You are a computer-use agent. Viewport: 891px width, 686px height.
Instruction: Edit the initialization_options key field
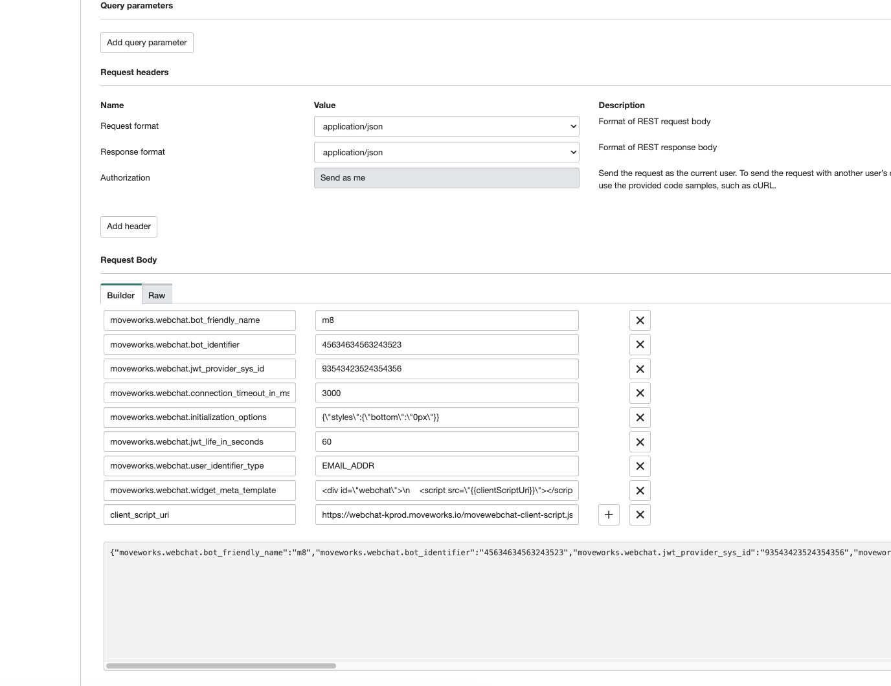pos(199,417)
